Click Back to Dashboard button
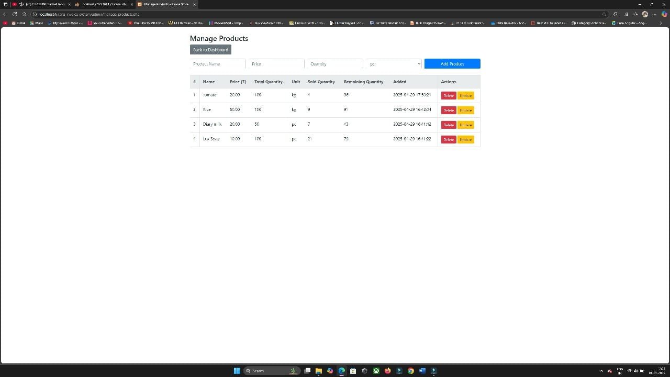This screenshot has width=670, height=377. click(x=210, y=50)
